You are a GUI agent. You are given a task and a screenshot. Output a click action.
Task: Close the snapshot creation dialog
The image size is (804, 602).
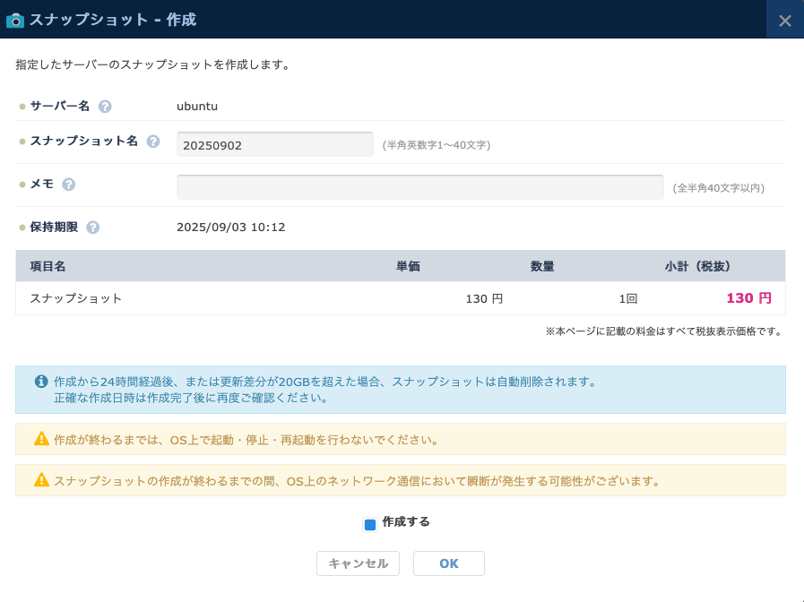pos(784,20)
